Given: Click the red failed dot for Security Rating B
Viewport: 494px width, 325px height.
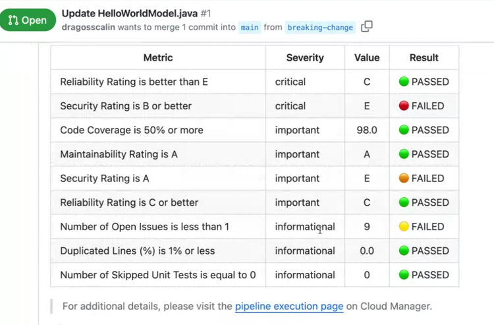Looking at the screenshot, I should 404,106.
